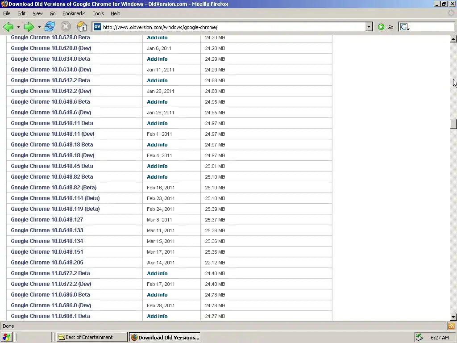Click Add info for Chrome 10.0.634.0 Beta
The image size is (457, 343).
157,59
